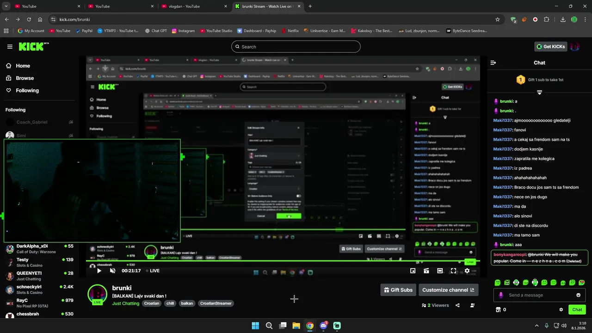Unmute the stream via the speaker icon
Image resolution: width=592 pixels, height=333 pixels.
[x=112, y=271]
